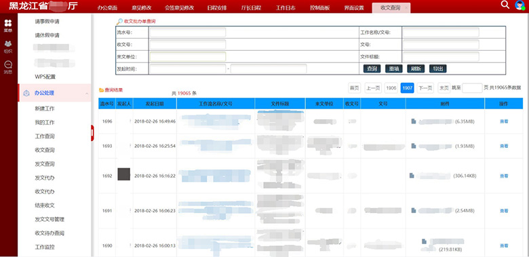The width and height of the screenshot is (529, 257).
Task: Click the 首页 pagination button
Action: point(354,88)
